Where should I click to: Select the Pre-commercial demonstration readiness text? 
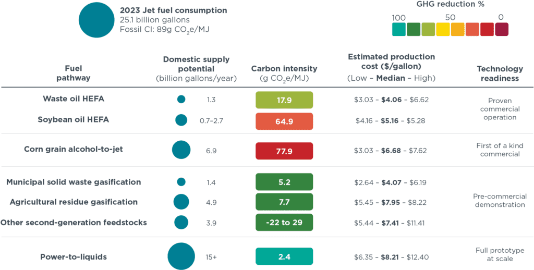click(499, 201)
